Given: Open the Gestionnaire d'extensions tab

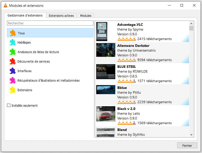Looking at the screenshot, I should pos(25,15).
